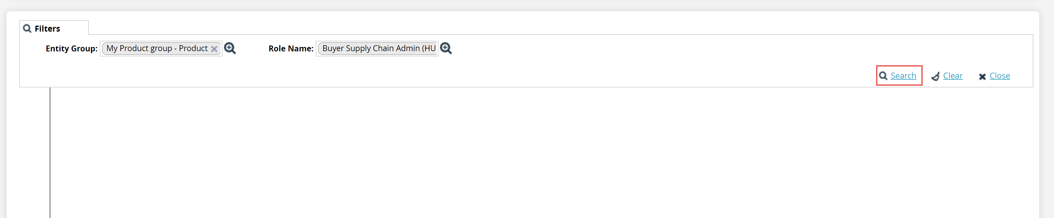Click the empty results area below filters
This screenshot has width=1054, height=218.
pyautogui.click(x=532, y=155)
